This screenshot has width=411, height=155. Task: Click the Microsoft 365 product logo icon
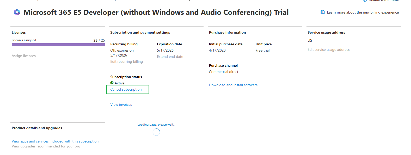coord(17,12)
